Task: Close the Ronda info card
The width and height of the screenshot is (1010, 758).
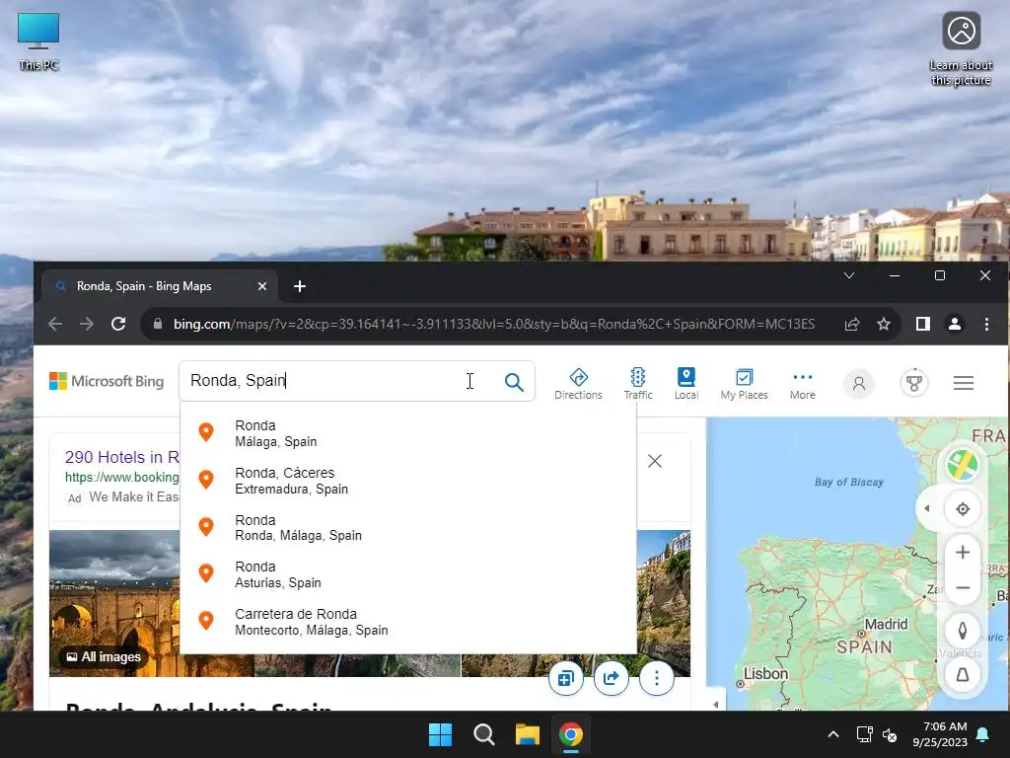Action: coord(655,461)
